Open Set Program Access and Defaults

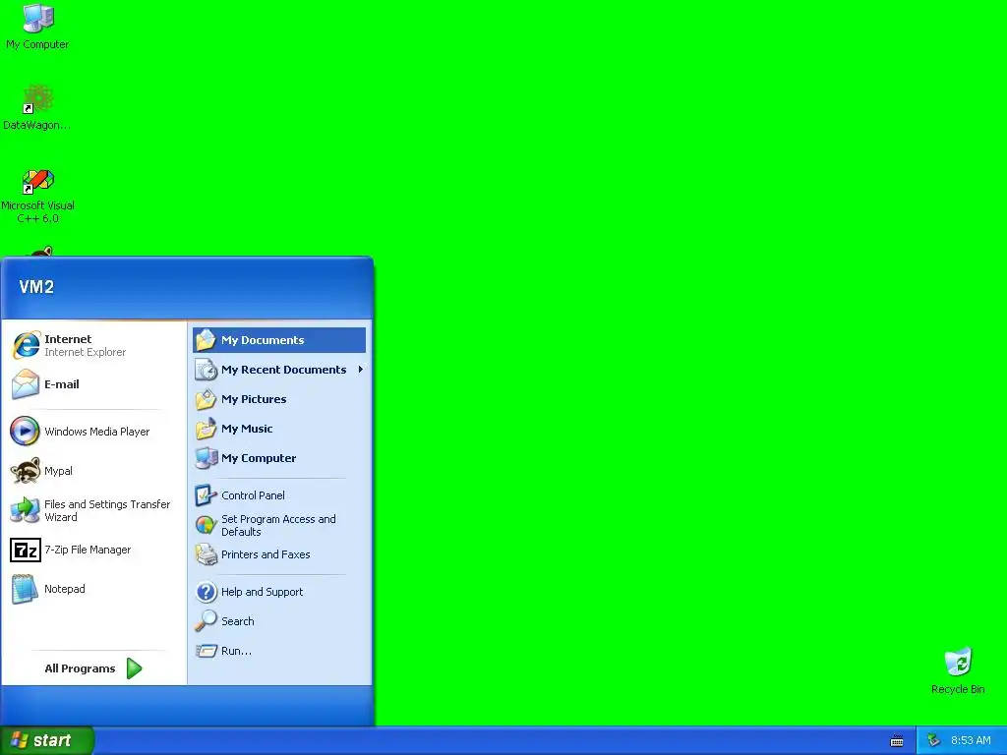279,525
